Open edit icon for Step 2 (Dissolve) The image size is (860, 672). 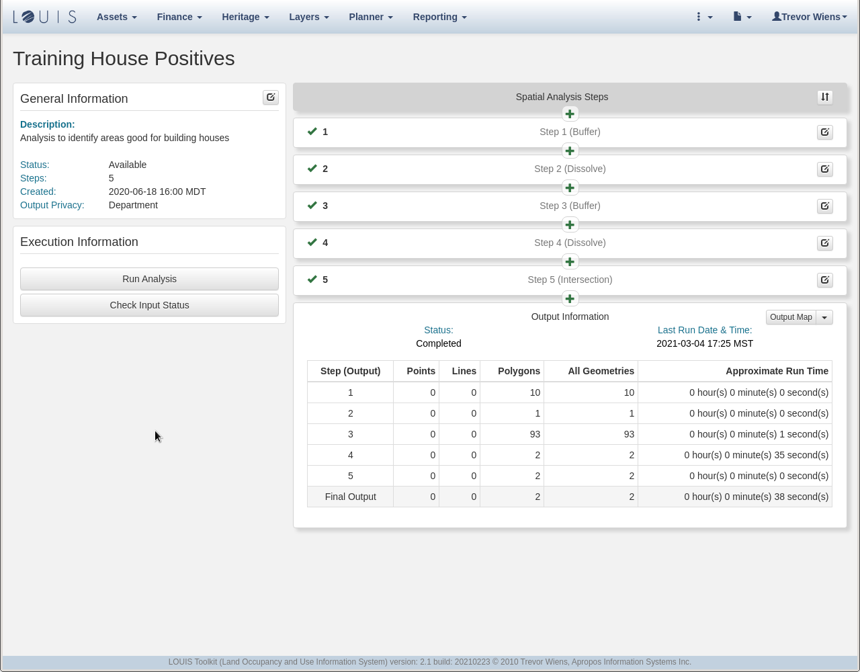824,169
